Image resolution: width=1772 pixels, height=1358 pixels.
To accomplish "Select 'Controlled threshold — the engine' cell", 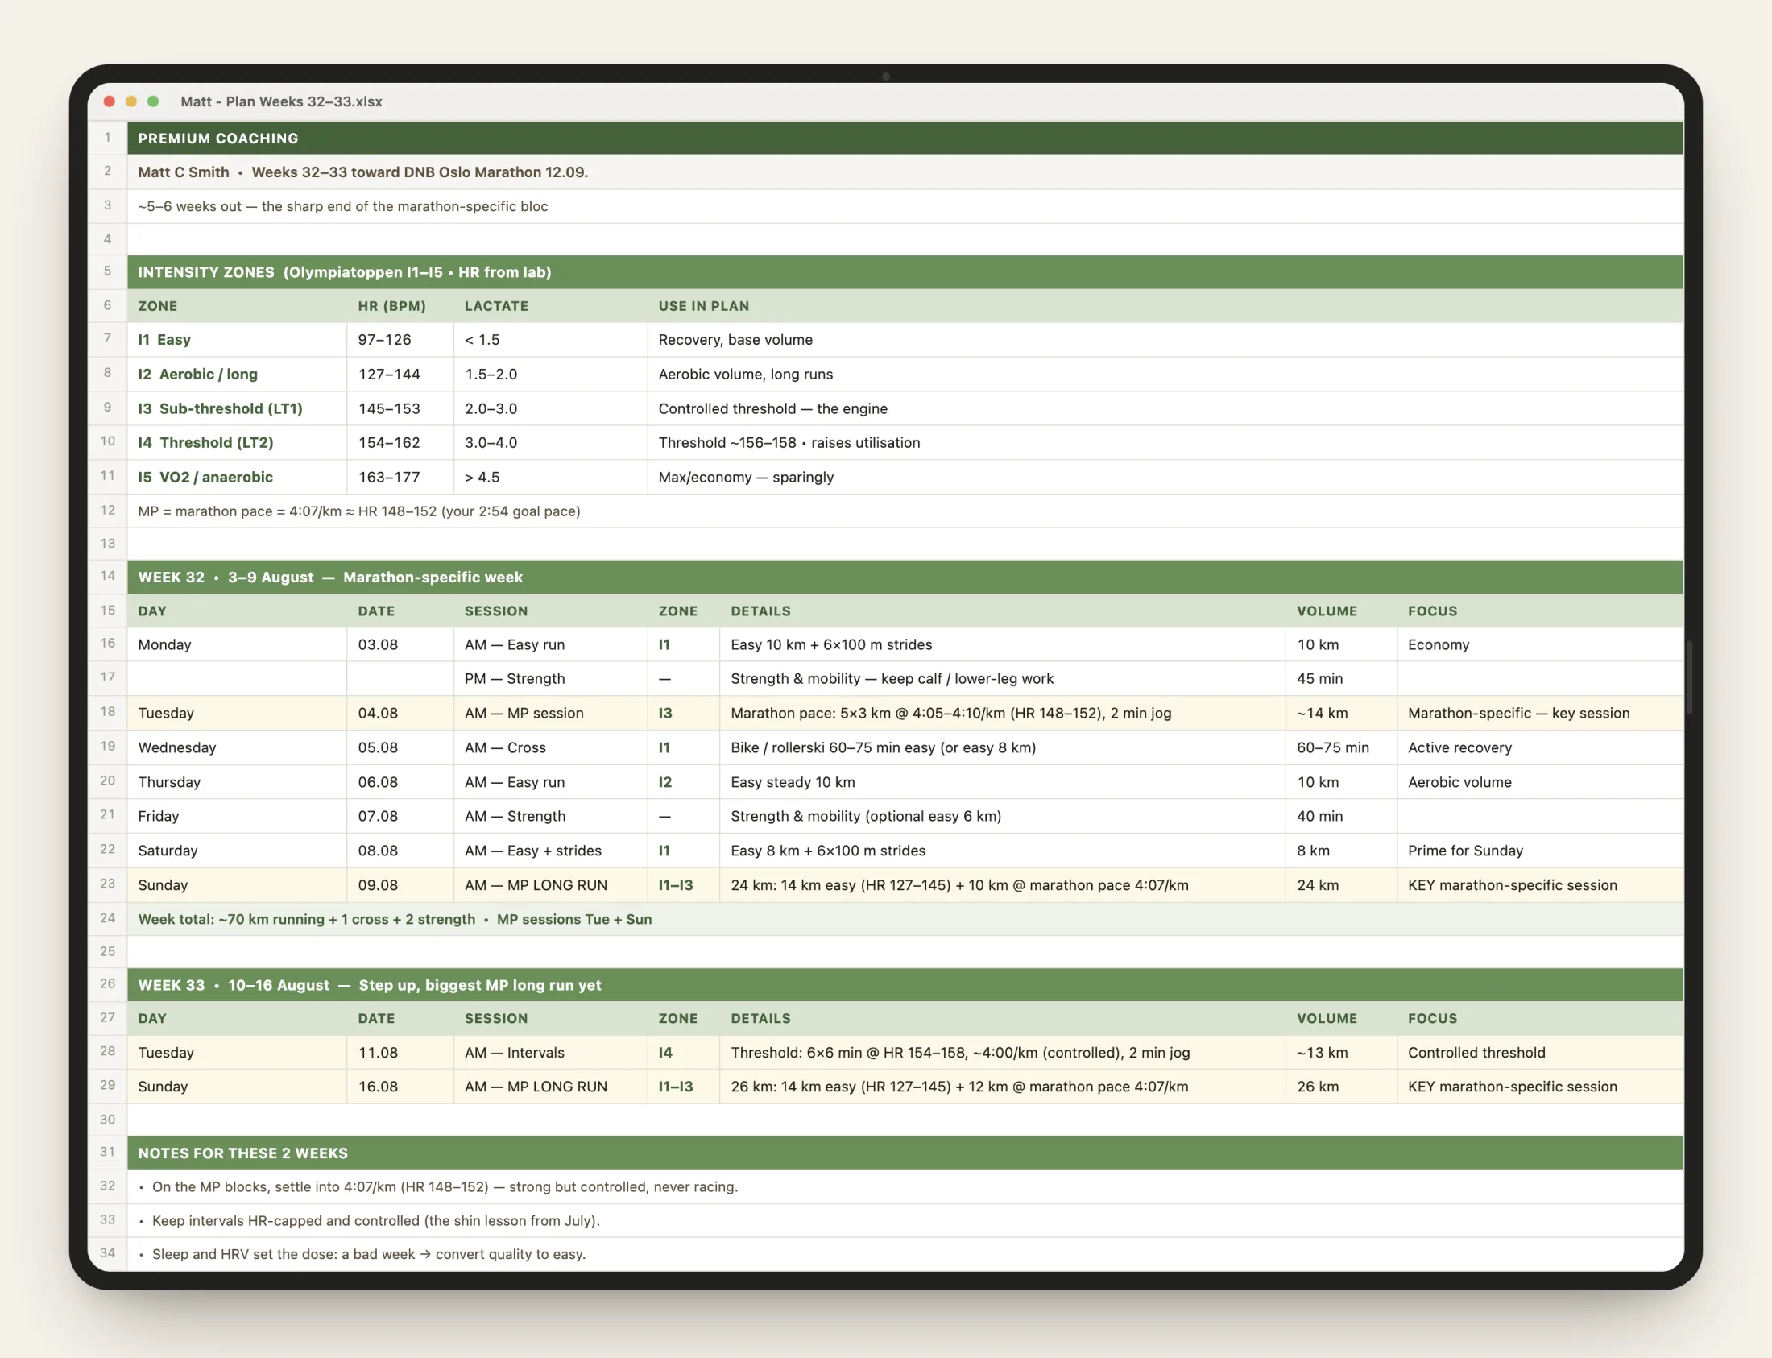I will pos(1165,409).
